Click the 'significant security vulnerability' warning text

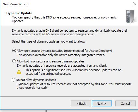73,72
